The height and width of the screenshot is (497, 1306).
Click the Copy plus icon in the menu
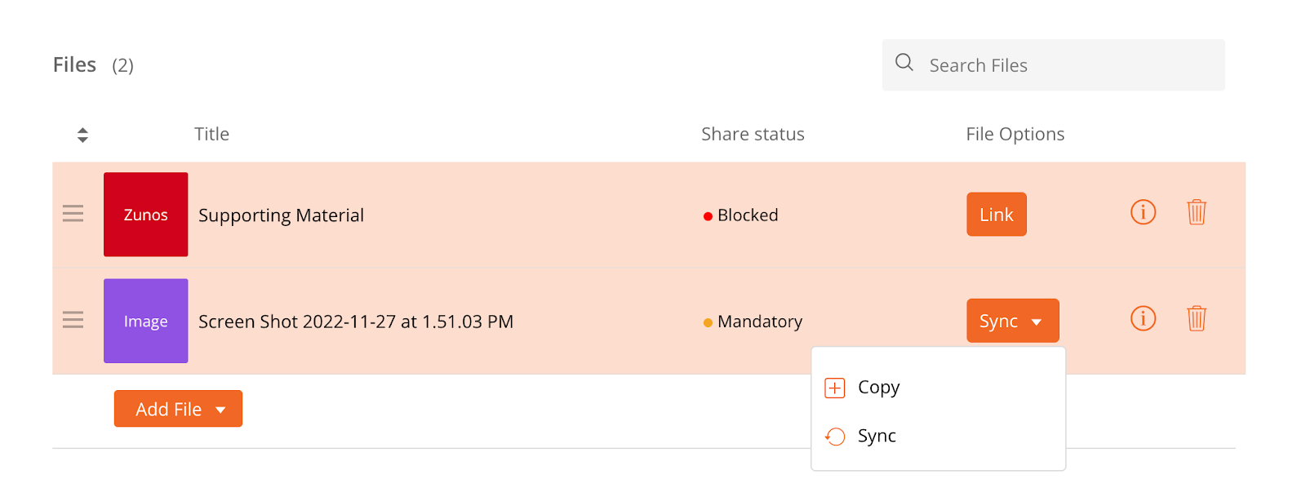click(835, 388)
